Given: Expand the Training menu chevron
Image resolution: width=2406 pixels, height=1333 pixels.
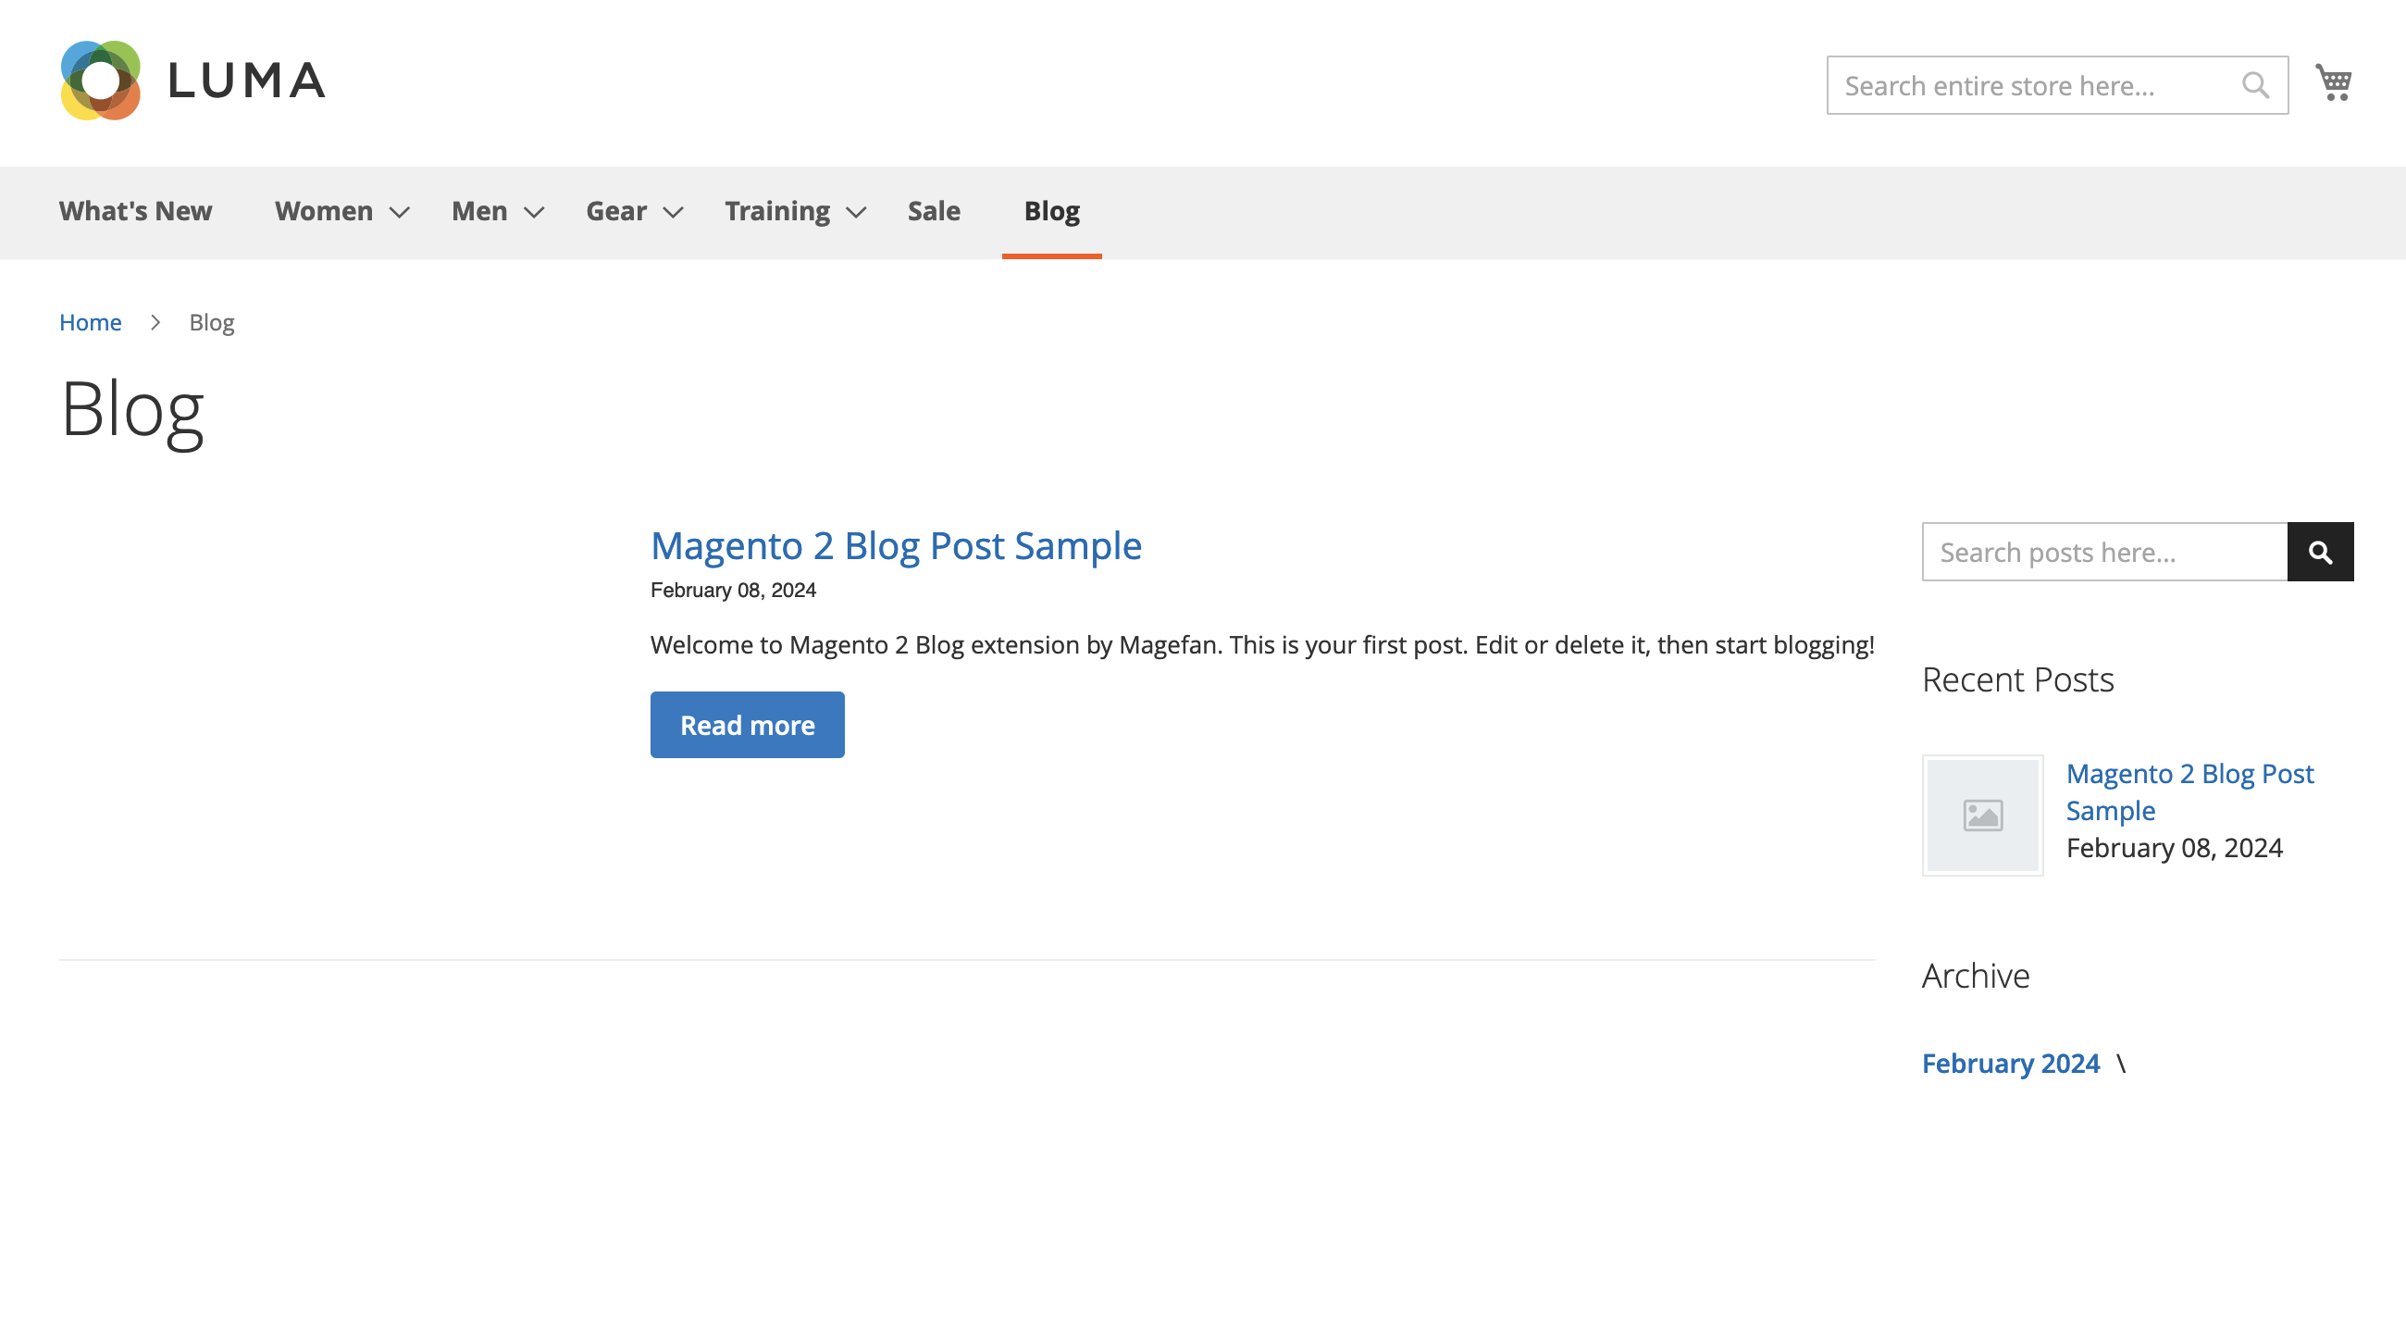Looking at the screenshot, I should 857,213.
